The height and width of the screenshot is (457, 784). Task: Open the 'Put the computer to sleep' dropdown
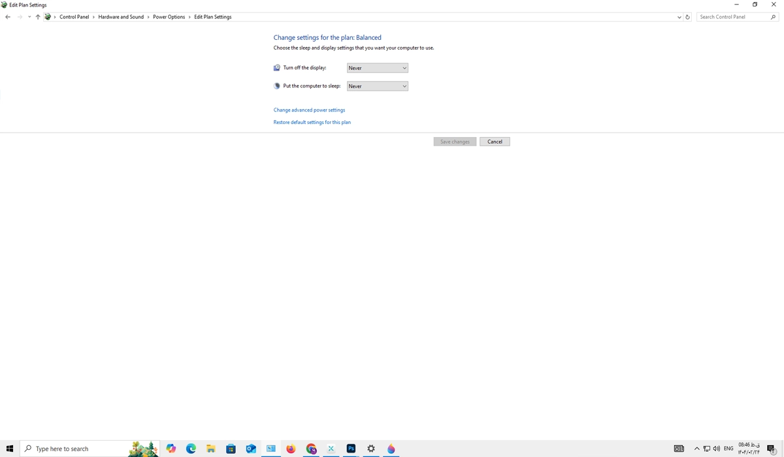(x=377, y=86)
